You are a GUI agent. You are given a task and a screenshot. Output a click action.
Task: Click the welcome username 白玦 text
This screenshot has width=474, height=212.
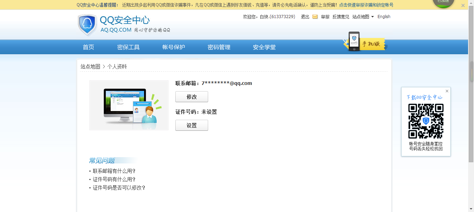[x=264, y=17]
